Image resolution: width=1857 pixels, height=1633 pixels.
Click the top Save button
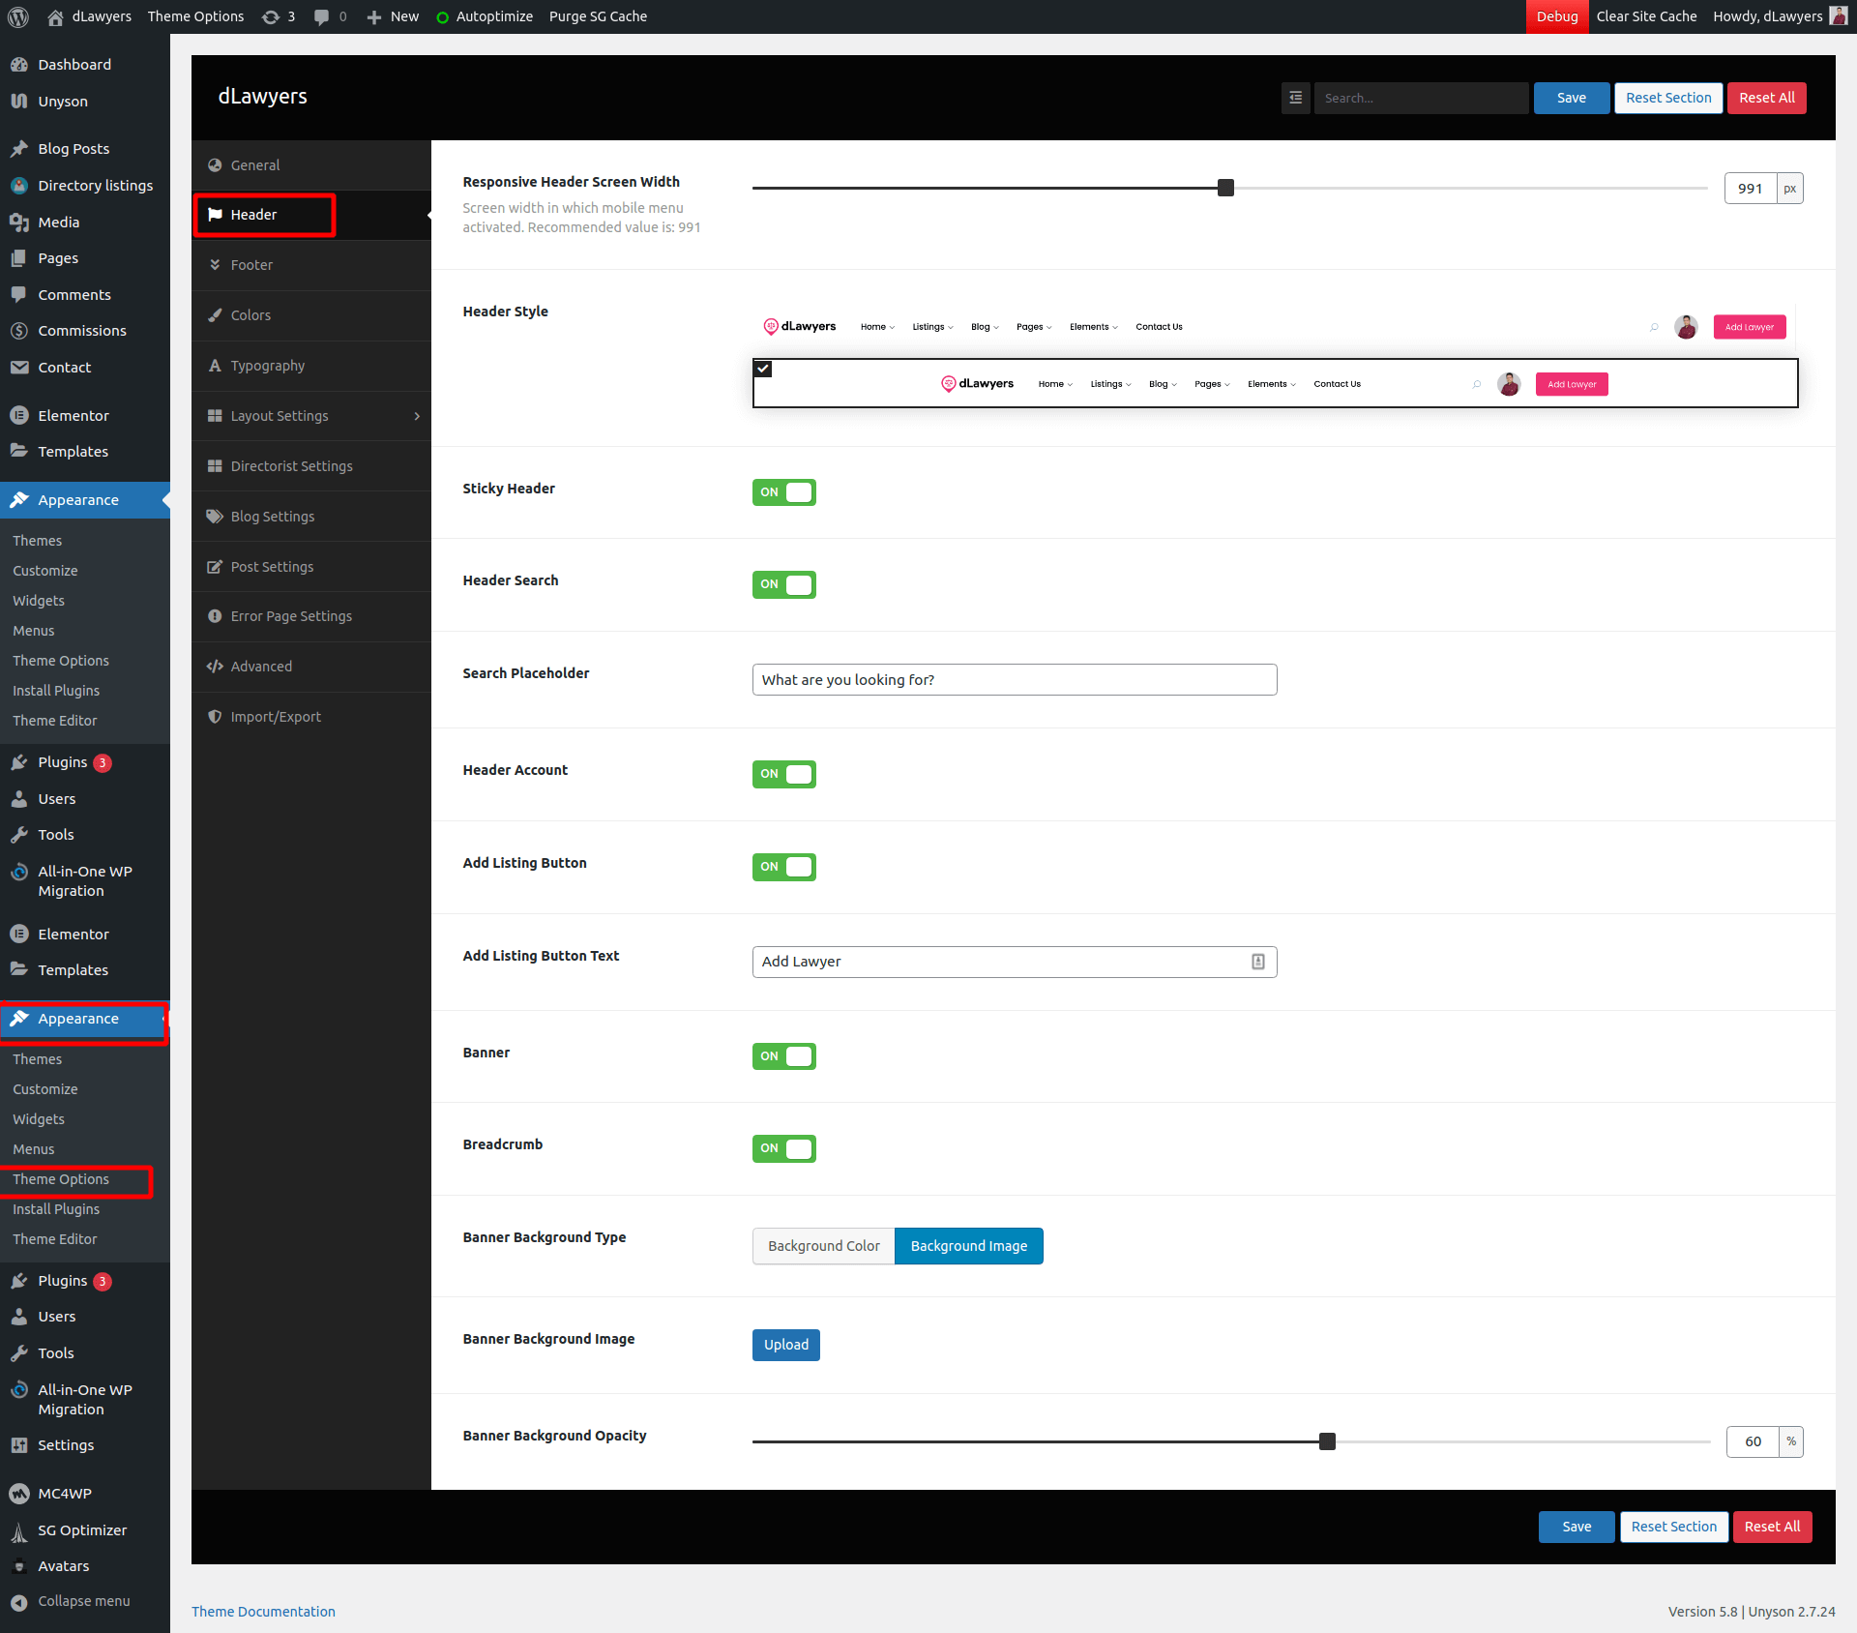point(1571,98)
